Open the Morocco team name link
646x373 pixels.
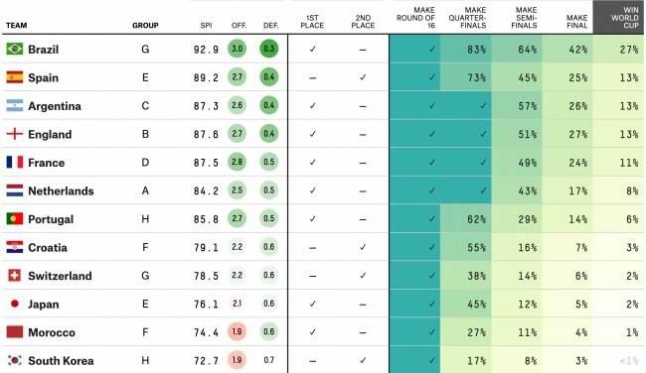pyautogui.click(x=52, y=332)
